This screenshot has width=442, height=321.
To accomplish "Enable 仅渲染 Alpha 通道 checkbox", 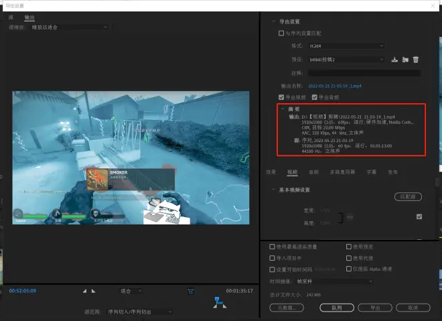I will coord(349,269).
